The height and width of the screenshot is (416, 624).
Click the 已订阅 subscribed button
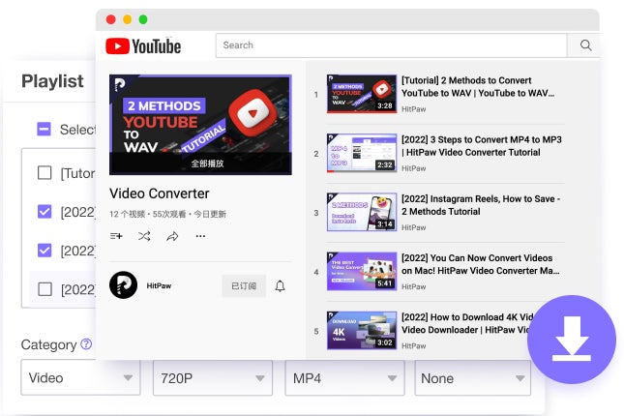[244, 285]
